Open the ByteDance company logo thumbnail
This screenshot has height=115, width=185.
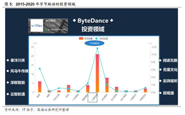click(37, 25)
